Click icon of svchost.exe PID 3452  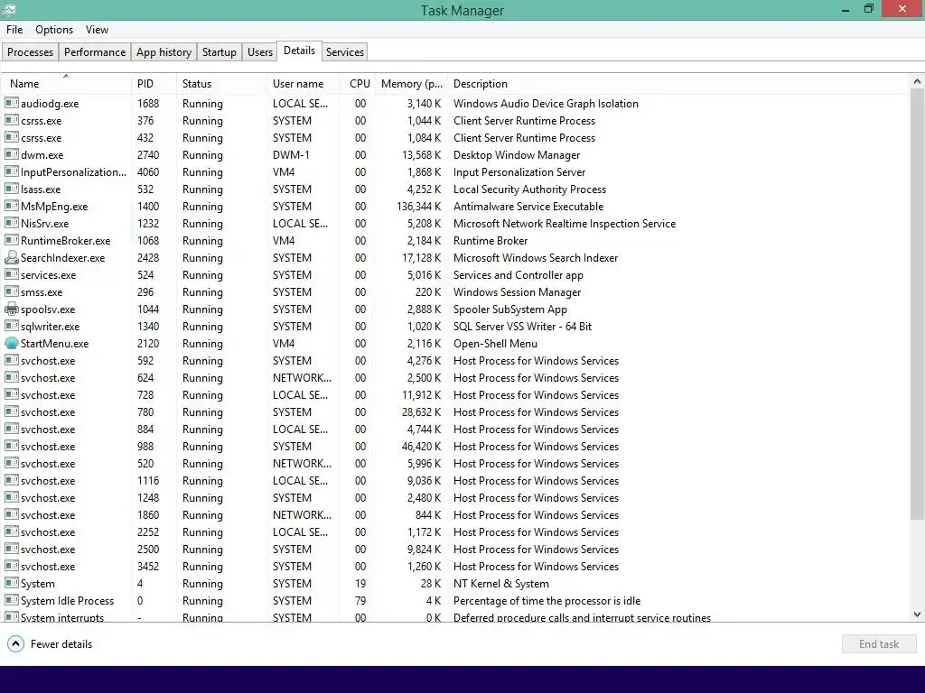[x=11, y=567]
